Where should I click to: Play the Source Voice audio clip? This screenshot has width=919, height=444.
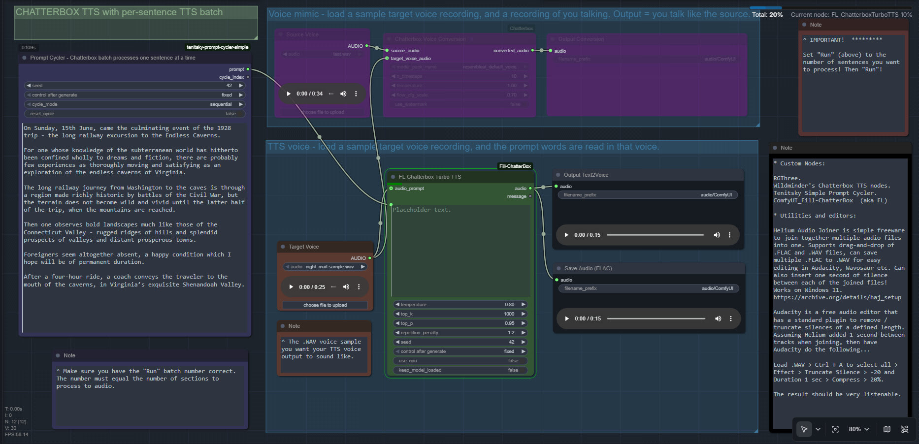(289, 94)
